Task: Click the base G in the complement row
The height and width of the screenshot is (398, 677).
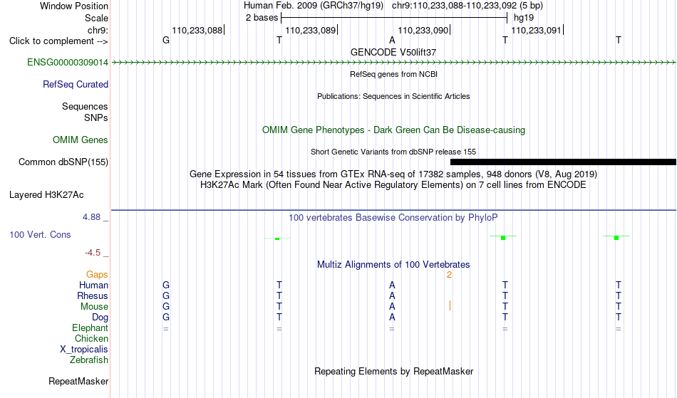Action: coord(166,41)
